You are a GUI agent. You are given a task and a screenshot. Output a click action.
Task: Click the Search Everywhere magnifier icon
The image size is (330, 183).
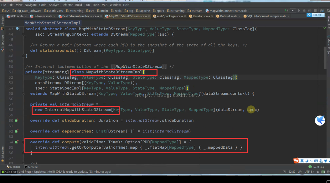pyautogui.click(x=328, y=11)
